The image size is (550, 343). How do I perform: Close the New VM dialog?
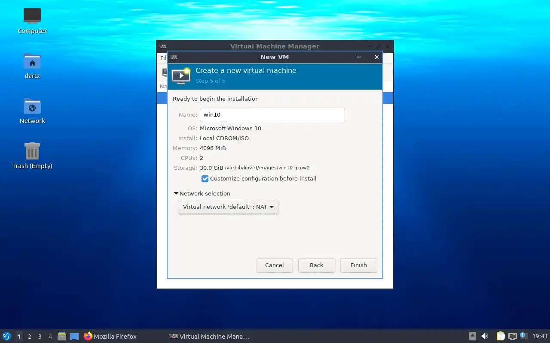pos(377,57)
